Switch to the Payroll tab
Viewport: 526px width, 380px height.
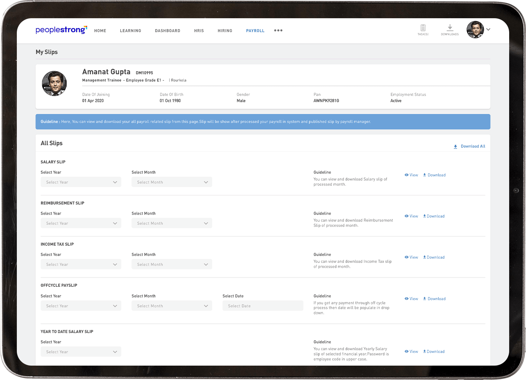255,31
